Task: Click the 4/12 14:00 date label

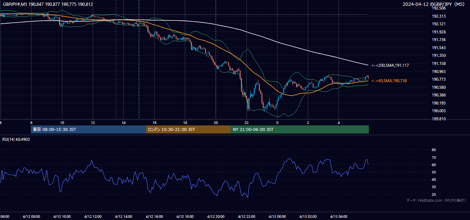Action: [124, 216]
